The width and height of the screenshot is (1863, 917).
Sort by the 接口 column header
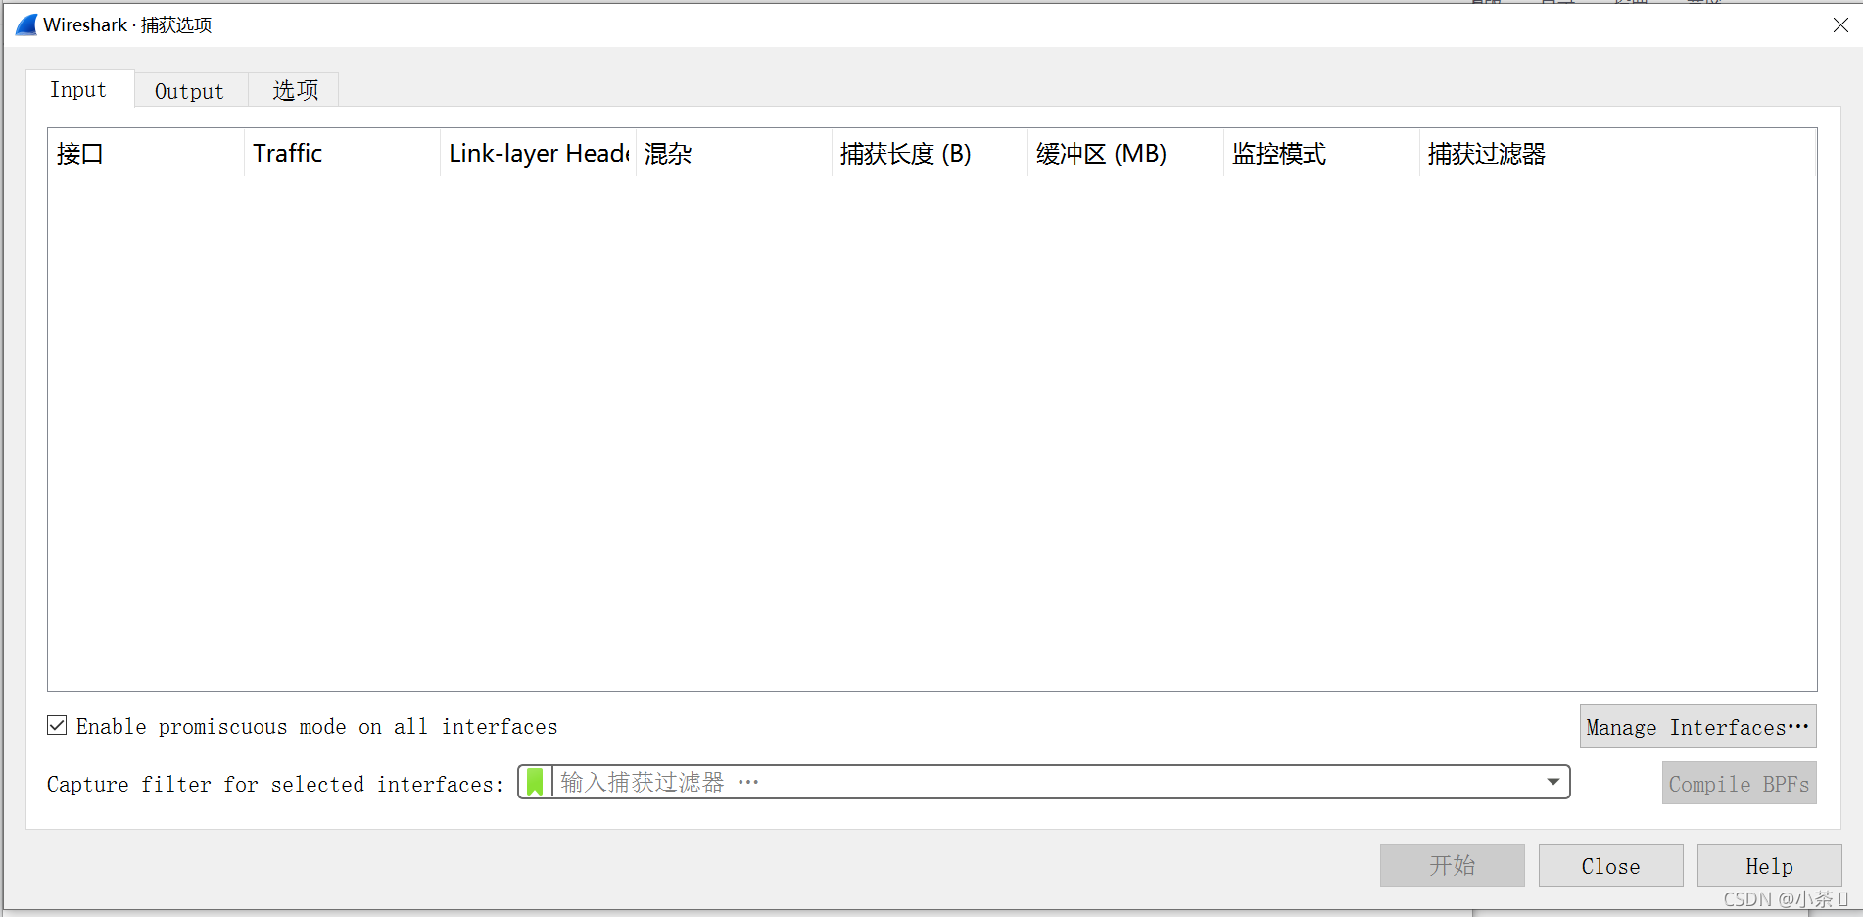pos(146,154)
